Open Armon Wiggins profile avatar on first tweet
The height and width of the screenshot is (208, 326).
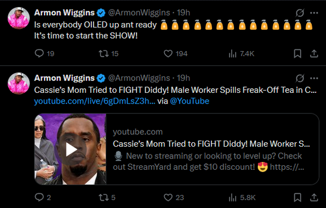[x=19, y=18]
